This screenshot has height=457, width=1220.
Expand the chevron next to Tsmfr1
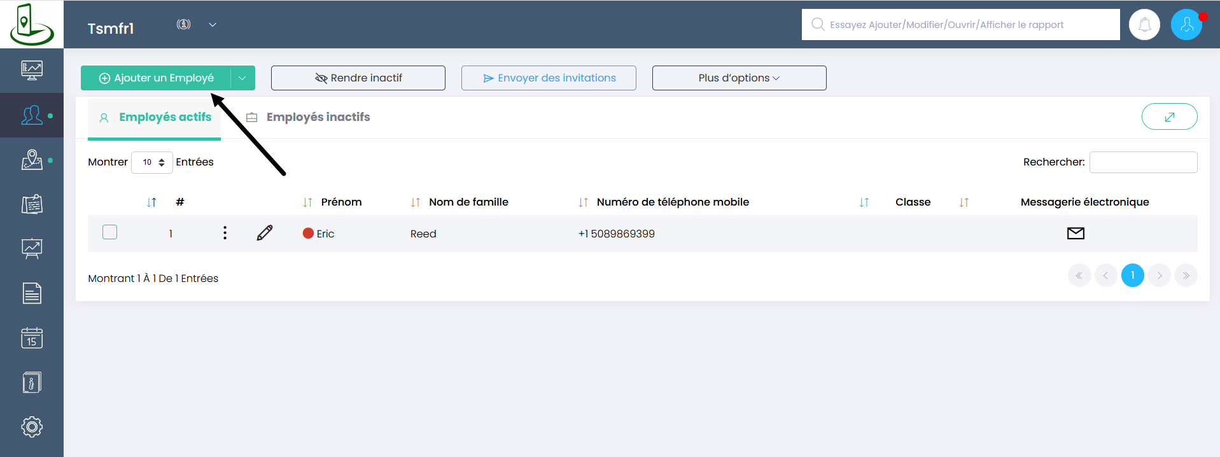[213, 25]
